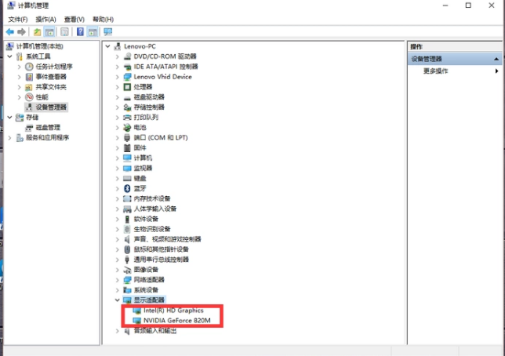Click the scan hardware monitor toolbar icon
Image resolution: width=505 pixels, height=356 pixels.
click(107, 32)
